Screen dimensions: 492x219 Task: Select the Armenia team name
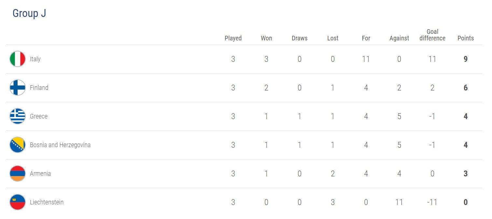[x=40, y=173]
